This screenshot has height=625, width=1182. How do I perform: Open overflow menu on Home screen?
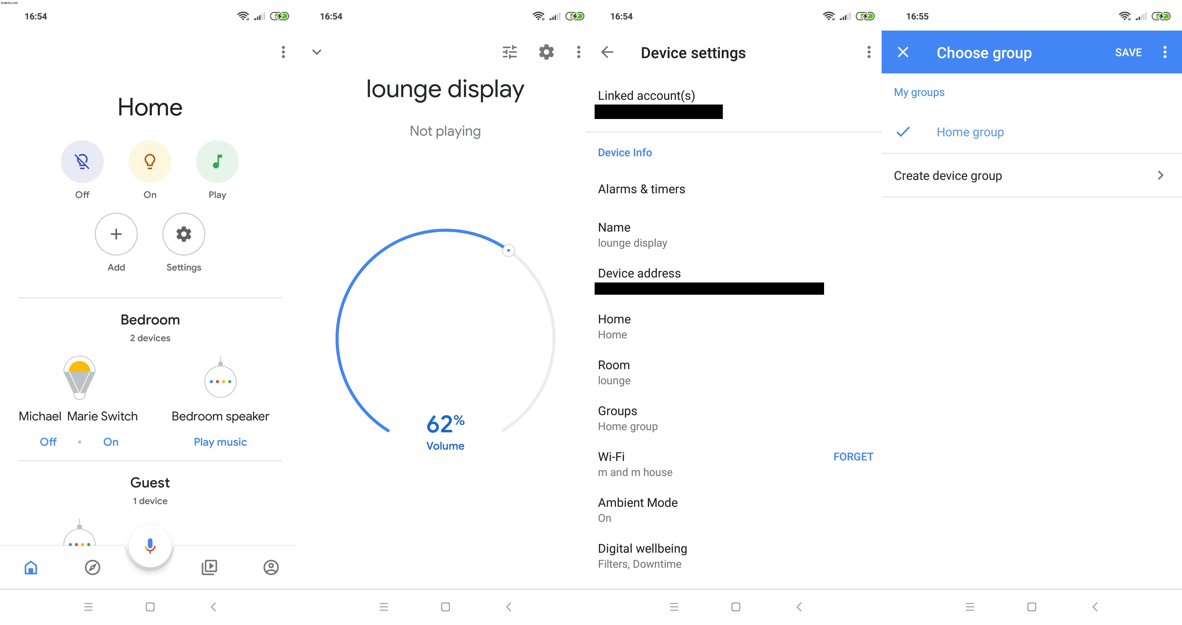point(283,52)
